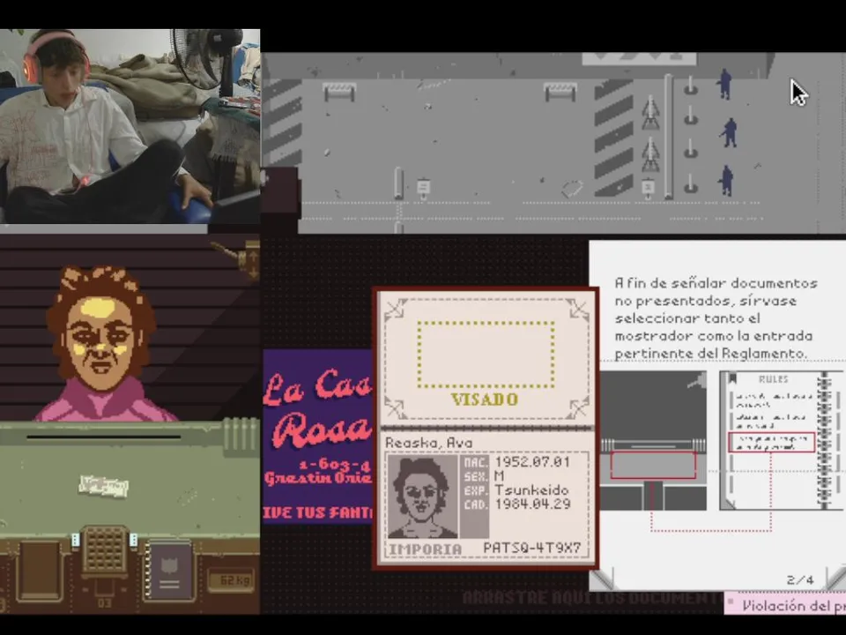Click the passport photo of the traveler

[x=422, y=497]
